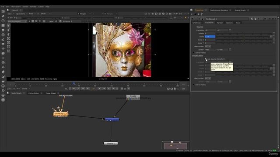280x157 pixels.
Task: Open the Filter nodes menu in left toolbar
Action: click(x=3, y=35)
